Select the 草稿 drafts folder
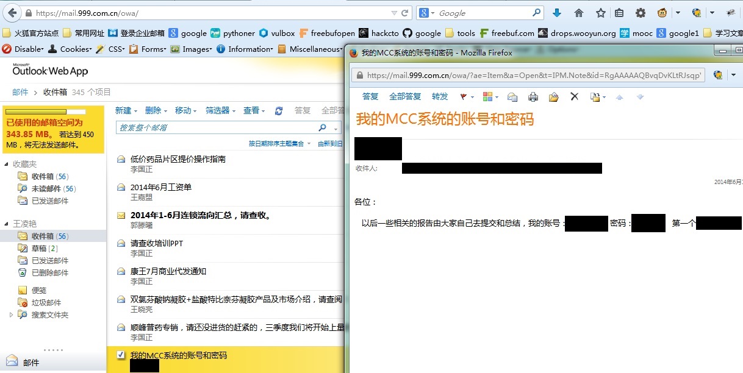The width and height of the screenshot is (743, 373). point(38,248)
